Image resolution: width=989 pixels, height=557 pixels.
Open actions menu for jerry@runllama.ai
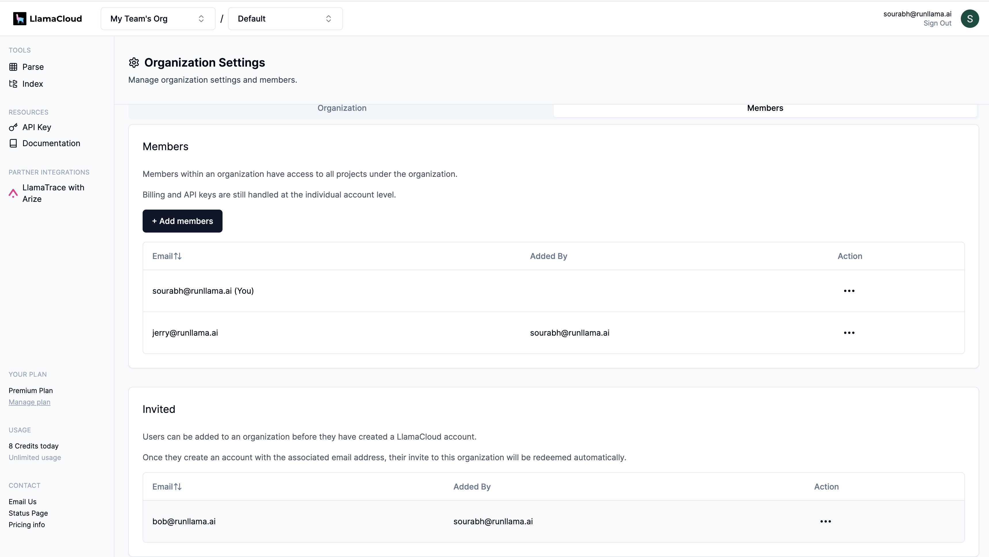[x=849, y=333]
